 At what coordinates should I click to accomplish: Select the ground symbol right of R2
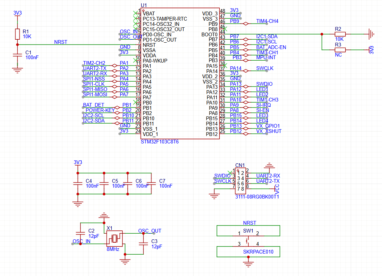coord(371,34)
